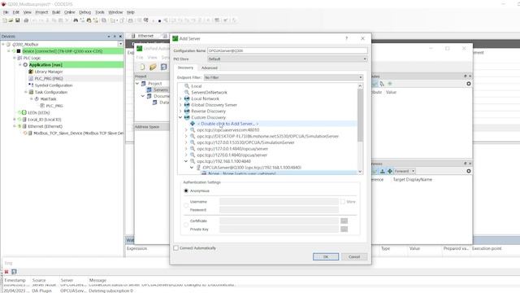Expand the Local Network node

pos(180,98)
